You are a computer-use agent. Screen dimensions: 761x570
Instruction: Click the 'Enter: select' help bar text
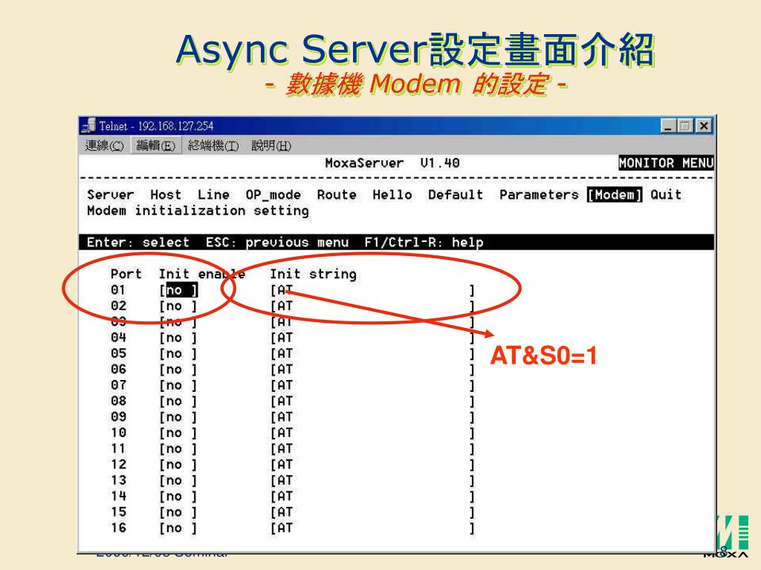click(x=137, y=243)
